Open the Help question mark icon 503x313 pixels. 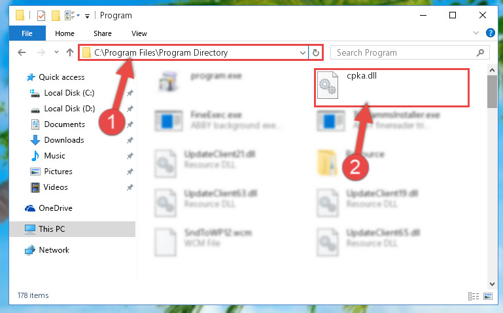[491, 33]
